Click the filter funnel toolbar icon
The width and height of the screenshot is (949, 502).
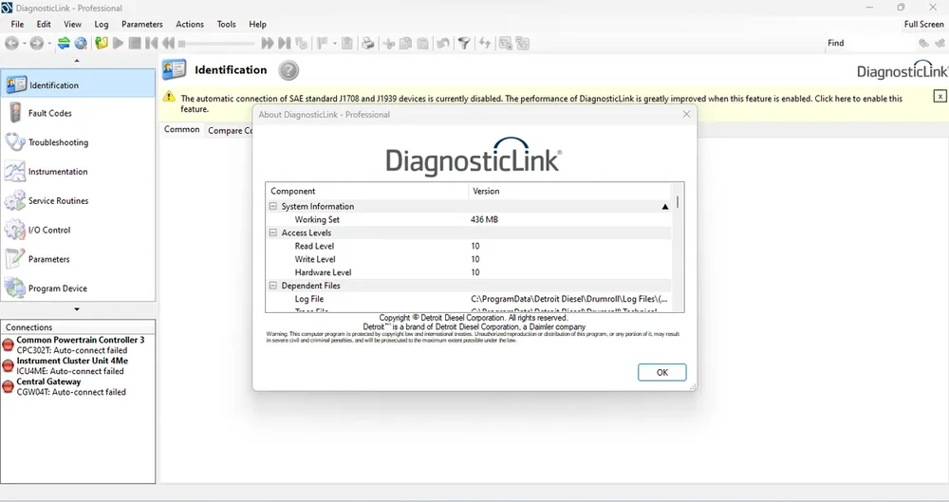point(464,43)
